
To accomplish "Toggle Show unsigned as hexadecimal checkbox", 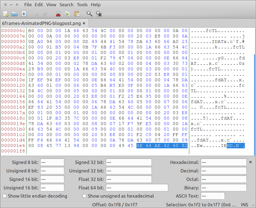I will click(x=85, y=196).
